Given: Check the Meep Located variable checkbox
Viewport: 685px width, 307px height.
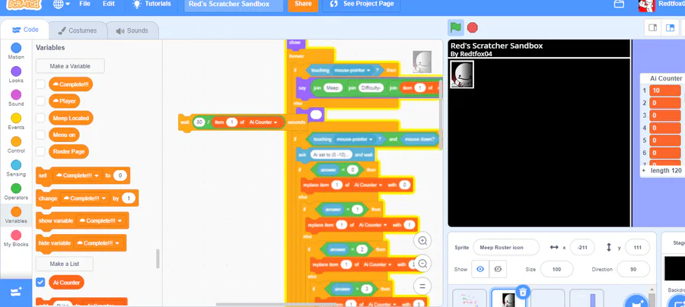Looking at the screenshot, I should point(40,118).
